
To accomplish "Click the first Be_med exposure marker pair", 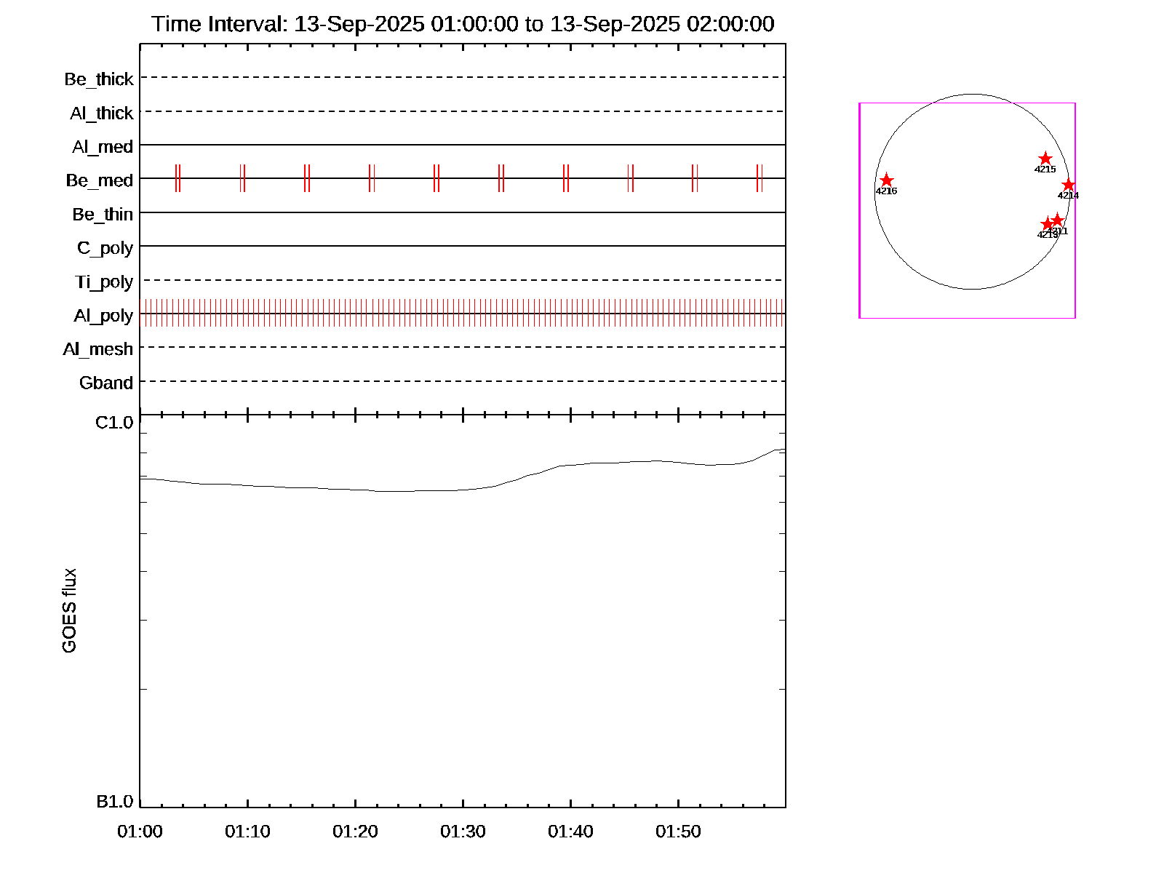I will pyautogui.click(x=178, y=178).
